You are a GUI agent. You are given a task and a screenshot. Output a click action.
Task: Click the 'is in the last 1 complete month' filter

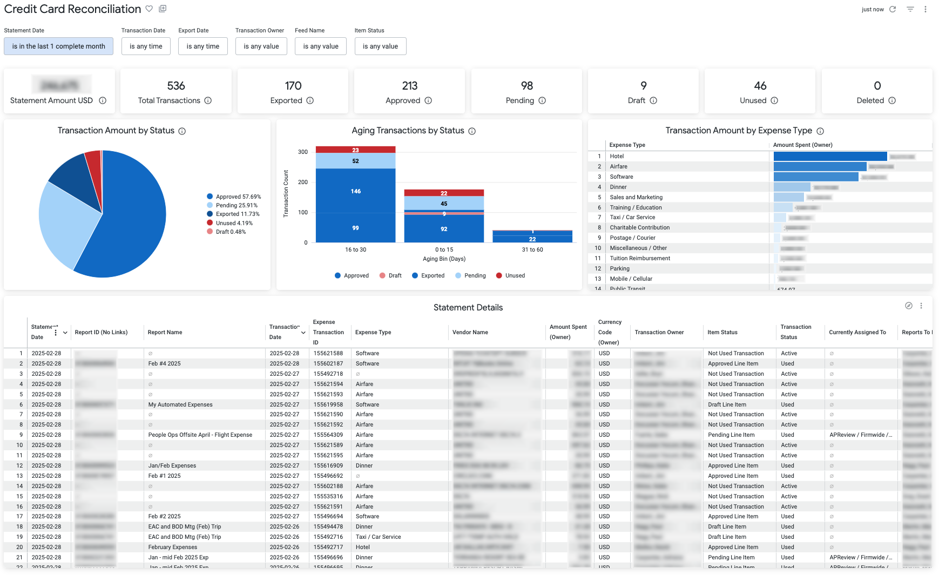coord(58,46)
